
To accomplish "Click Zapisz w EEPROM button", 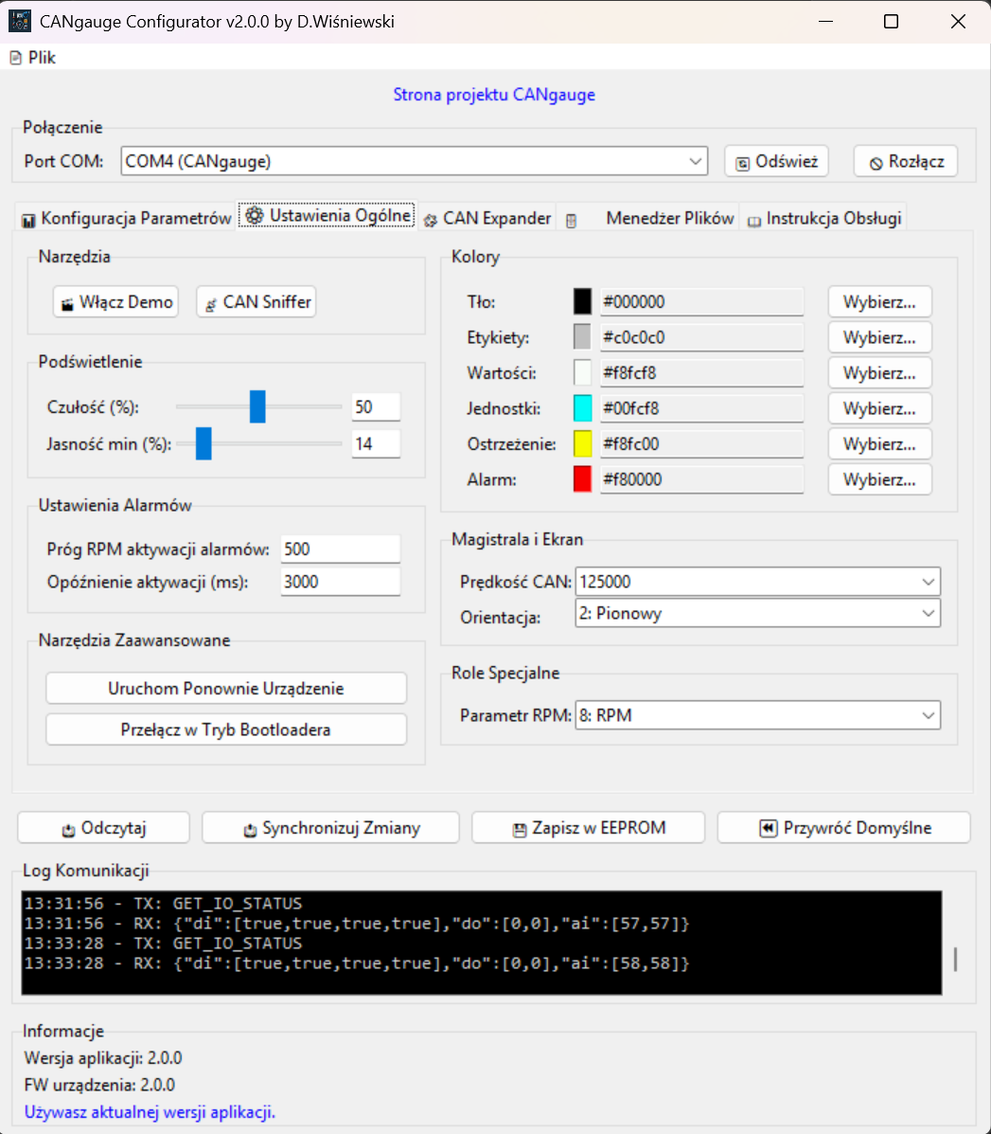I will [x=588, y=827].
